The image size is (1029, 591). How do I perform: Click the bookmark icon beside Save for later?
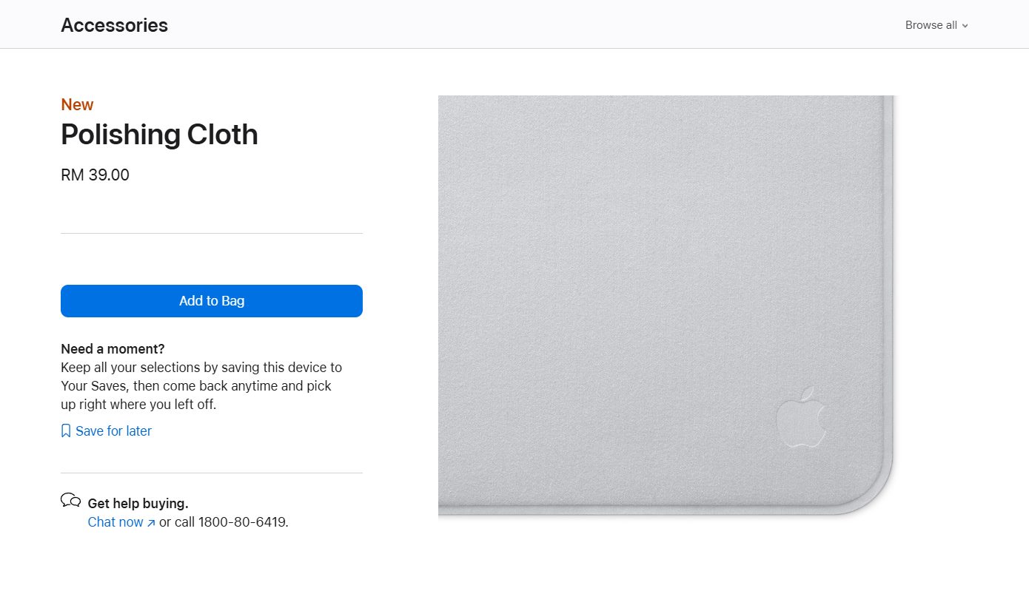(x=66, y=430)
